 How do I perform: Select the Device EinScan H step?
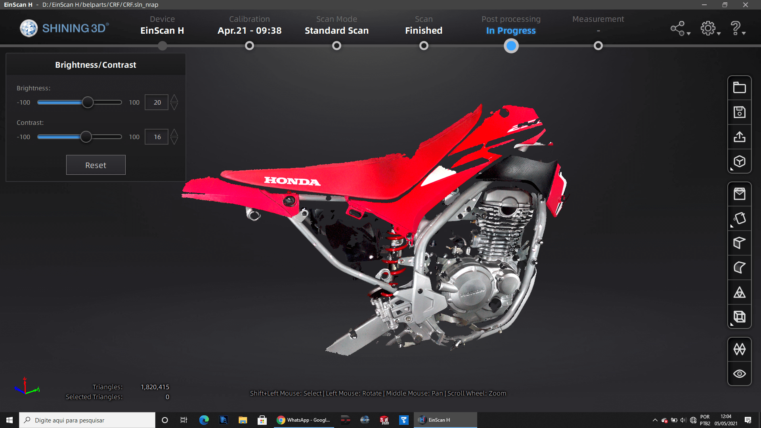(162, 25)
